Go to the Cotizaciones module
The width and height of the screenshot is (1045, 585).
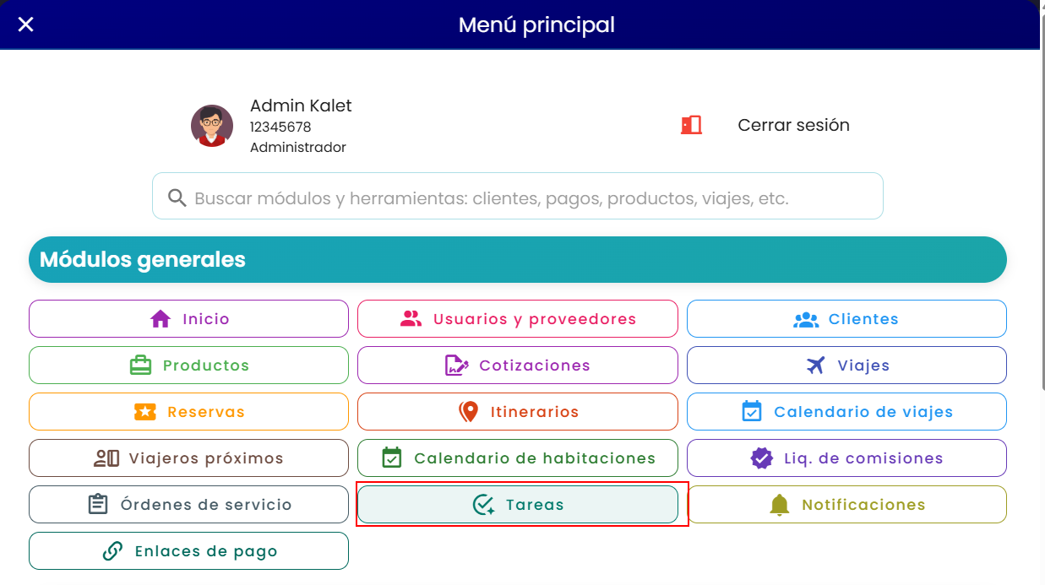pos(518,366)
